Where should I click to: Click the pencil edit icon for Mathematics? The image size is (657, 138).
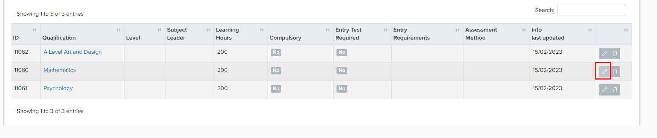tap(604, 72)
